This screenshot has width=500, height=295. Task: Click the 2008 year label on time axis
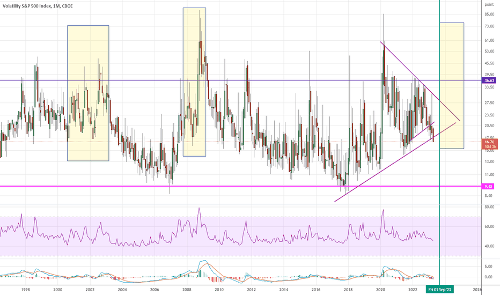click(x=187, y=290)
